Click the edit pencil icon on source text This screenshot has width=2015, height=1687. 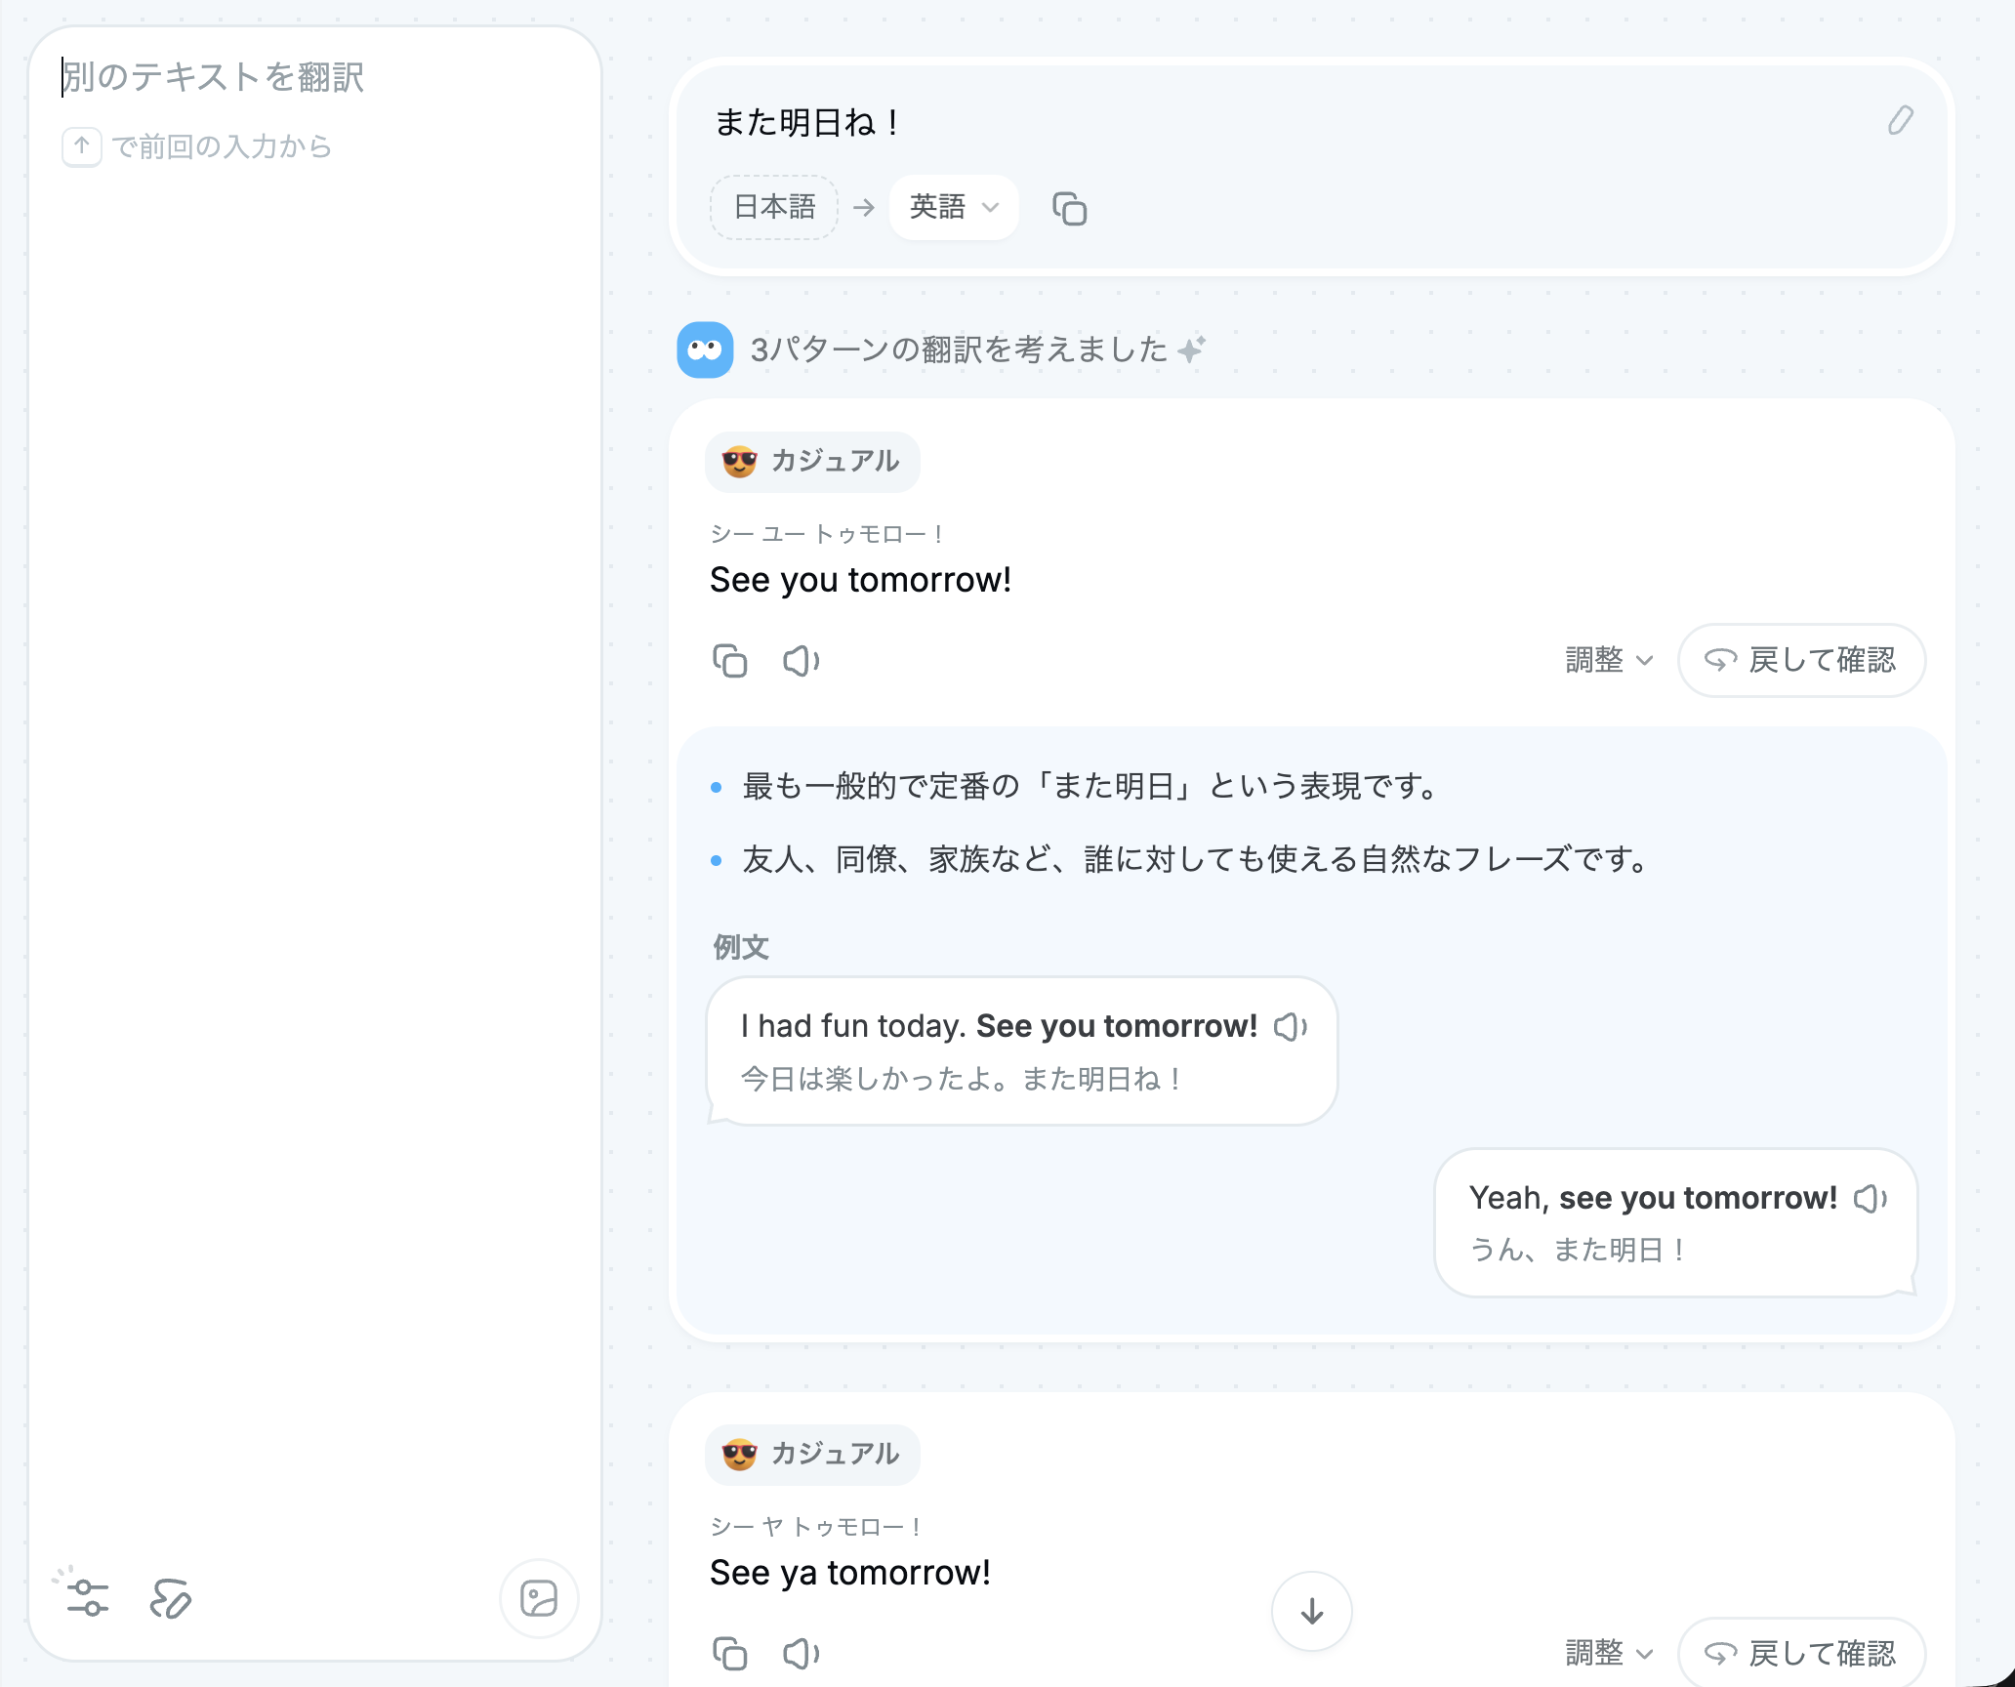(x=1900, y=121)
